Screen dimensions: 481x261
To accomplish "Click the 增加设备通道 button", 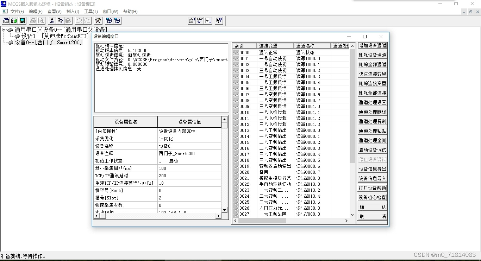I will click(x=373, y=45).
